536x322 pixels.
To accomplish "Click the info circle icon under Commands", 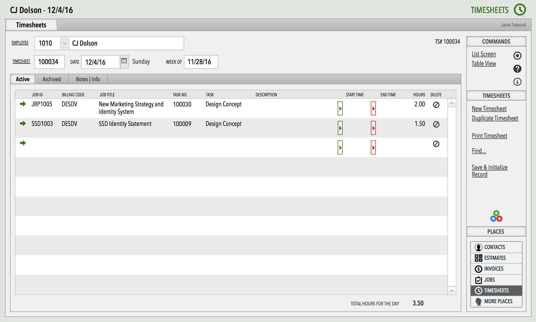I will (517, 82).
